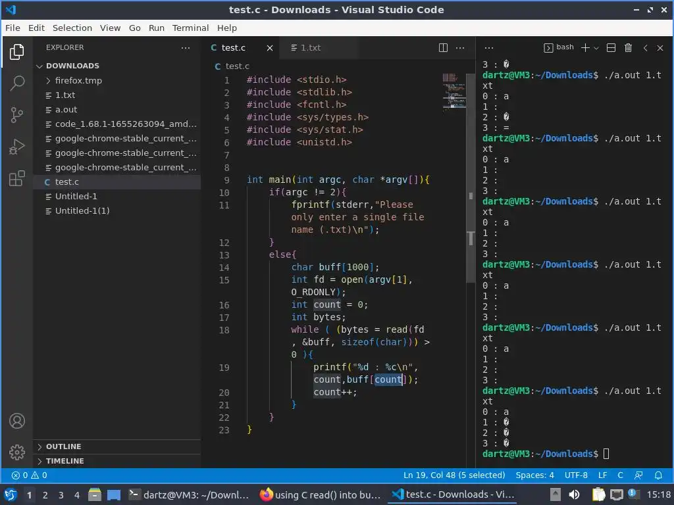Viewport: 674px width, 505px height.
Task: Click the terminal prompt cursor
Action: tap(606, 454)
